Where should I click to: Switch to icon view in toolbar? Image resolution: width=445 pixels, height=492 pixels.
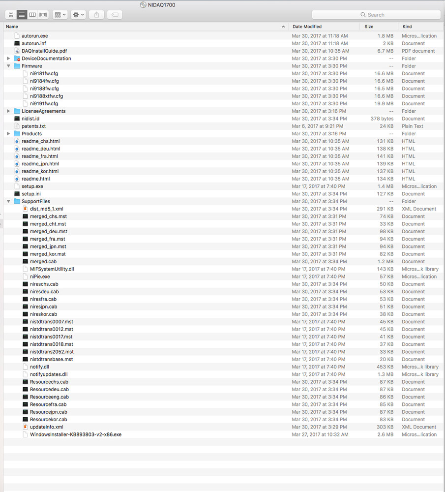pos(11,15)
